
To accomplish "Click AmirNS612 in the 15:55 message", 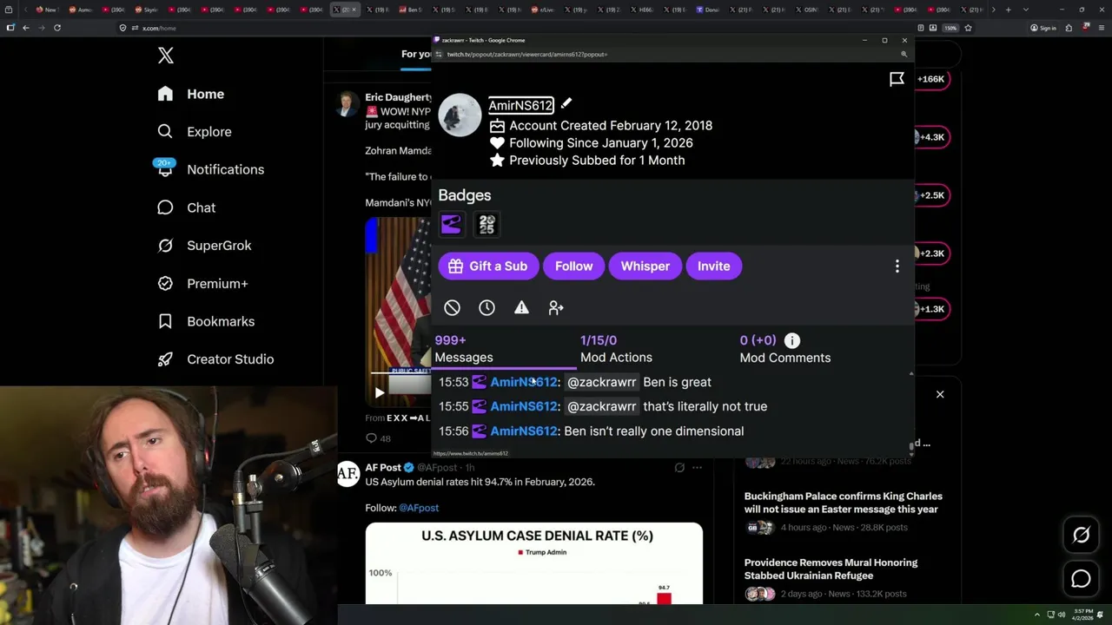I will coord(524,406).
